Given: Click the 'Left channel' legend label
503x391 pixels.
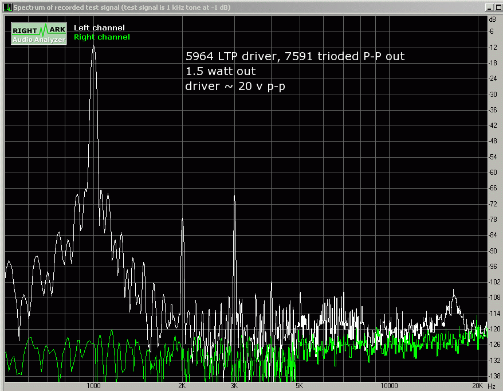Looking at the screenshot, I should [x=99, y=28].
